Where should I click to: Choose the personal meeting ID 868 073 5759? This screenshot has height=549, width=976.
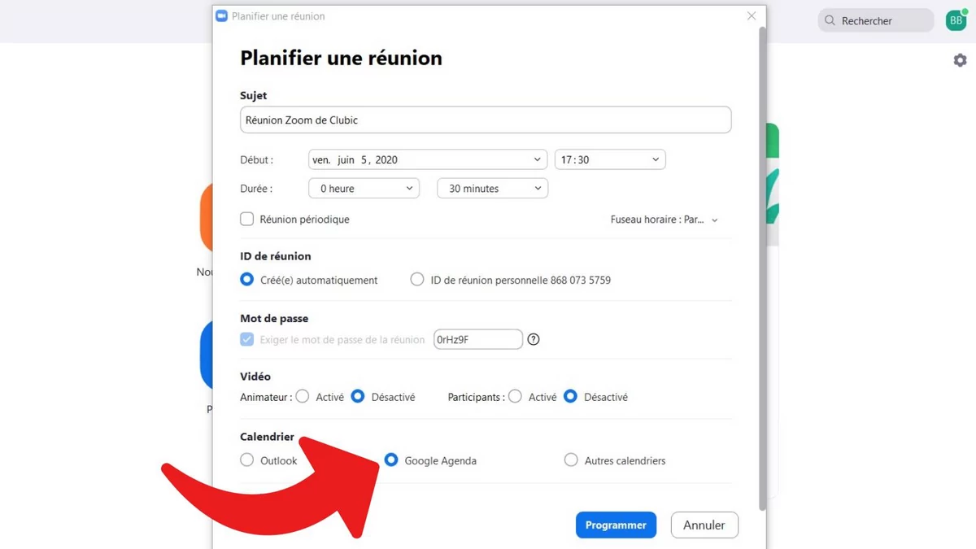417,280
